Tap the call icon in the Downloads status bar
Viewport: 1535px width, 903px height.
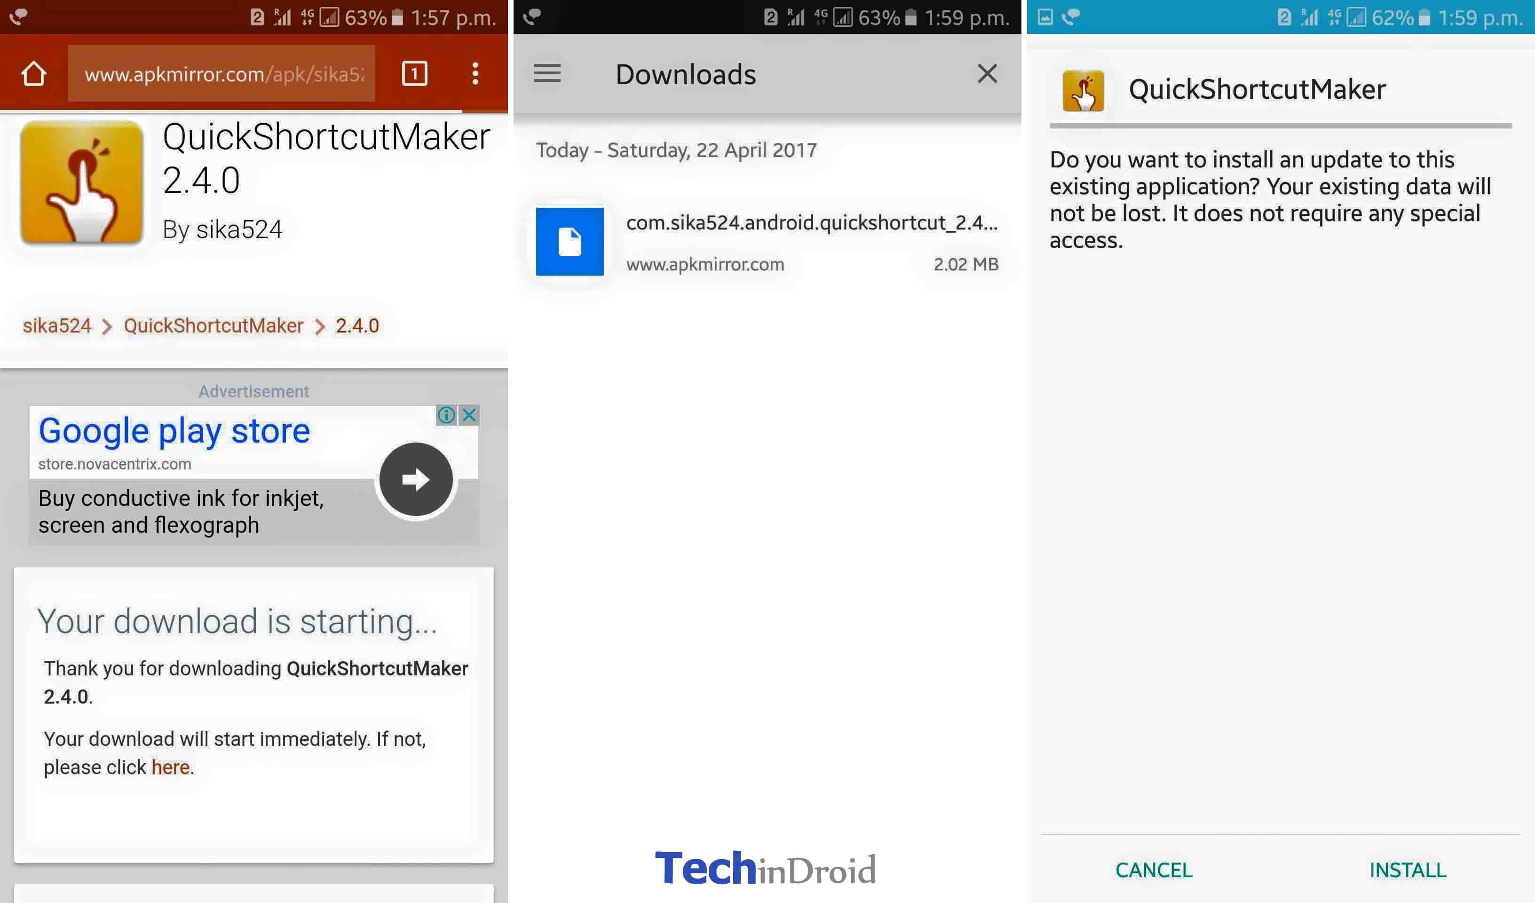[x=532, y=16]
